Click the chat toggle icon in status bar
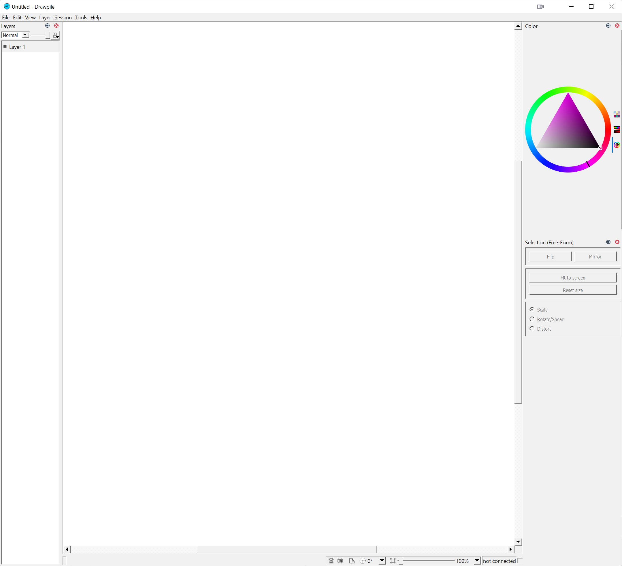This screenshot has height=566, width=622. click(x=340, y=561)
